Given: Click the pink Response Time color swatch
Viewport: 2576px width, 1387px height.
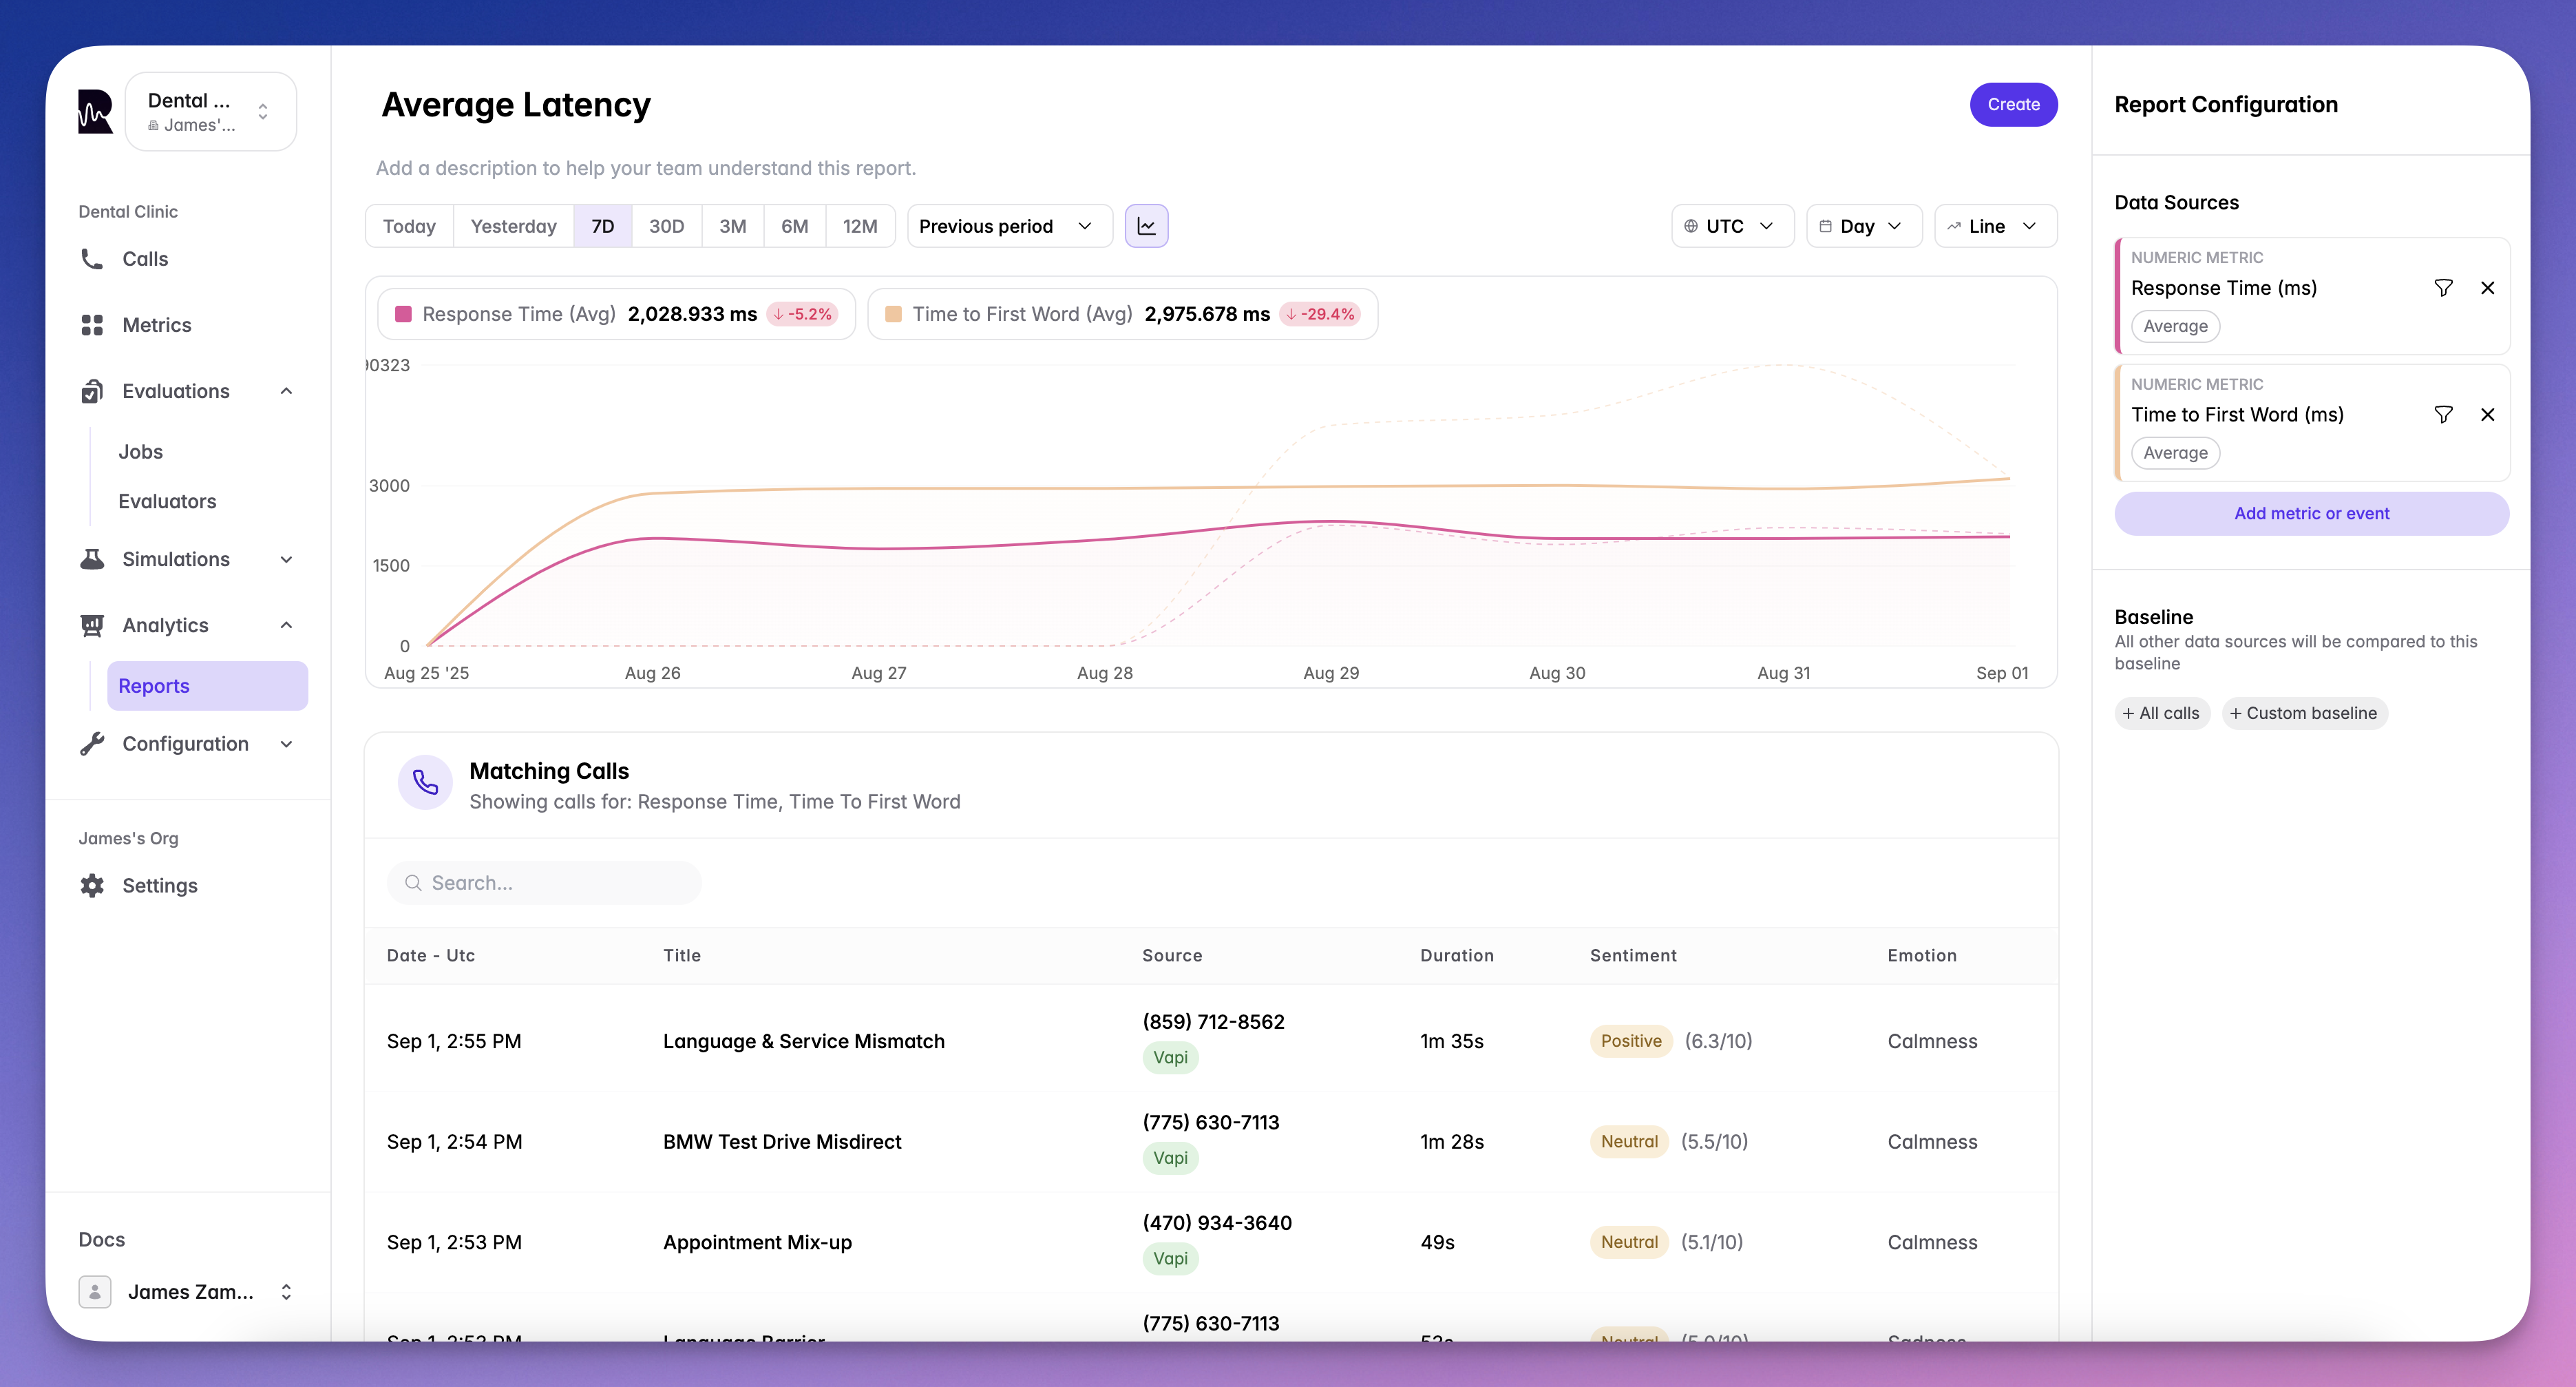Looking at the screenshot, I should 404,314.
